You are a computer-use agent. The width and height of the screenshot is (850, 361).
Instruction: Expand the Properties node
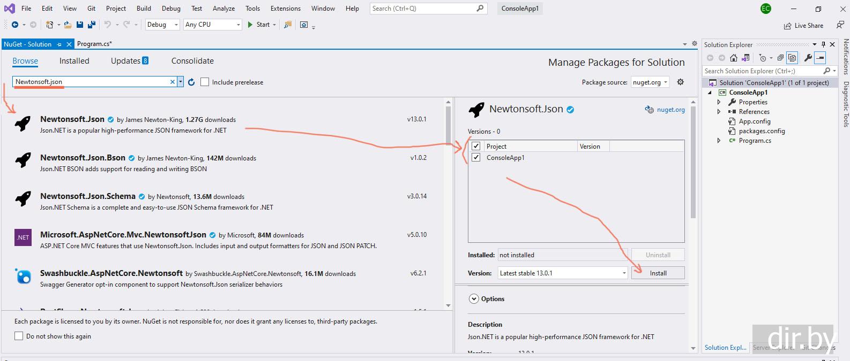click(x=719, y=102)
